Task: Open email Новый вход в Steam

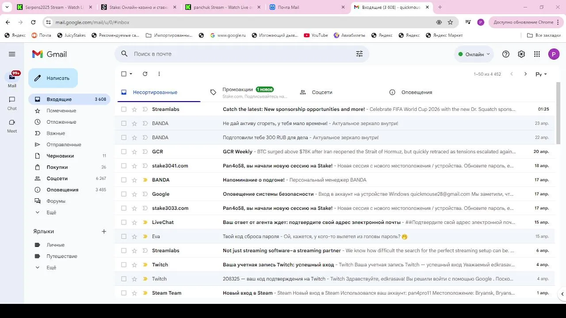Action: [x=335, y=293]
